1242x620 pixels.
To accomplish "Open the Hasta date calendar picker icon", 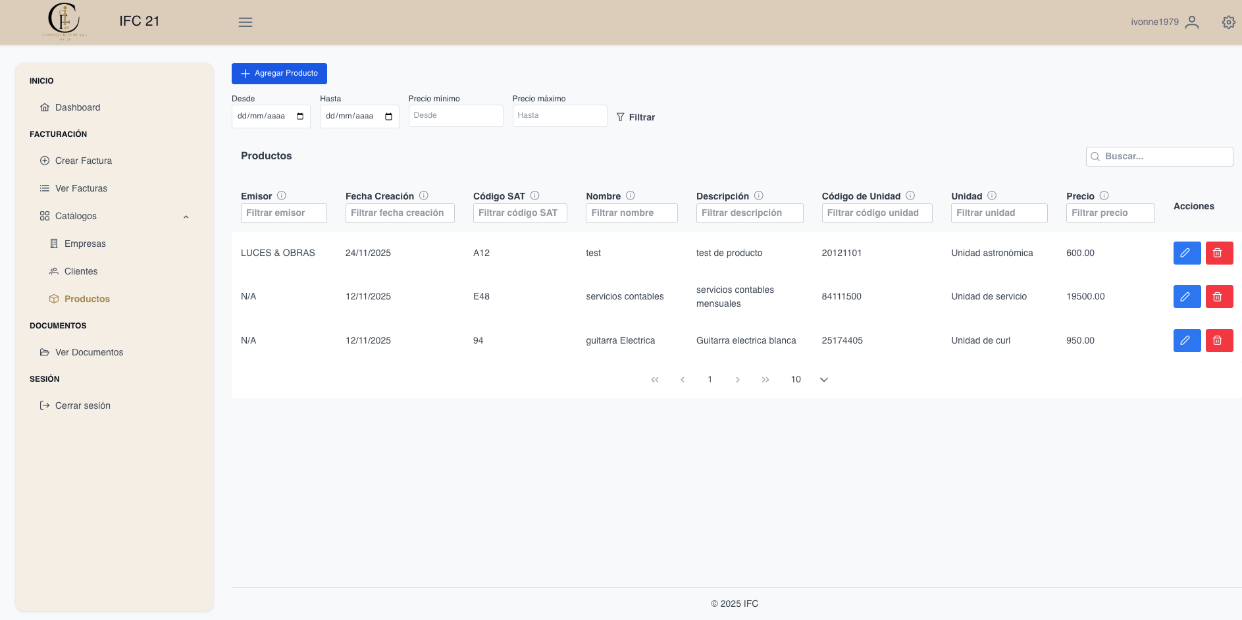I will [388, 116].
